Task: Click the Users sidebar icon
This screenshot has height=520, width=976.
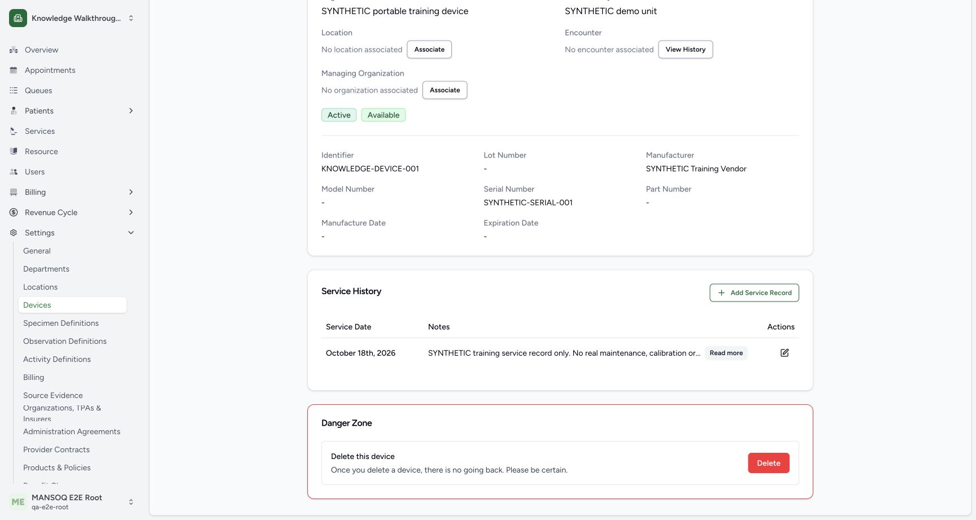Action: pos(14,172)
